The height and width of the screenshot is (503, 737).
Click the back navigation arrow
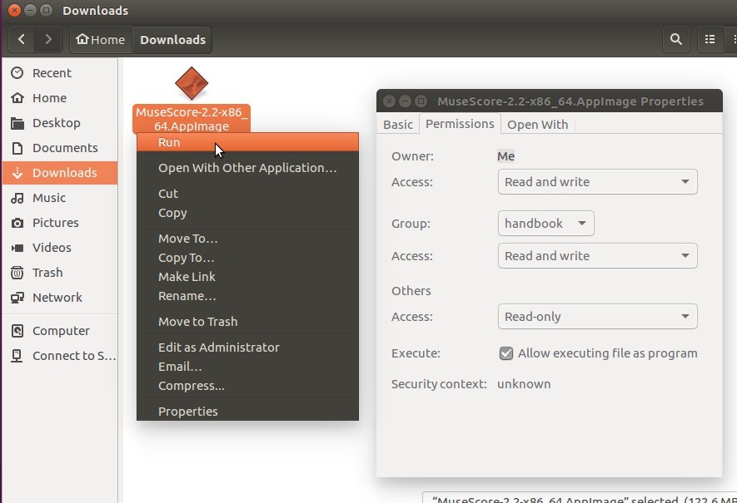(x=22, y=39)
